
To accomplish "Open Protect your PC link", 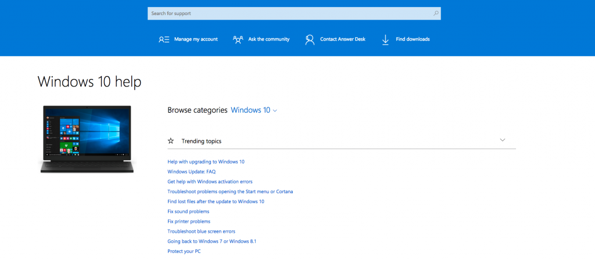I will [184, 251].
